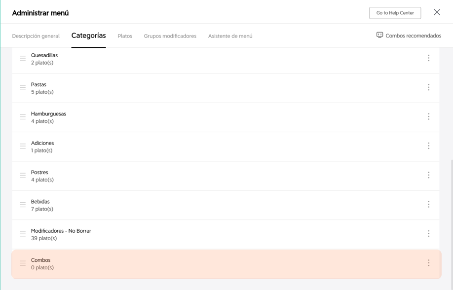Open options menu for Quesadillas category
This screenshot has height=290, width=453.
coord(428,58)
